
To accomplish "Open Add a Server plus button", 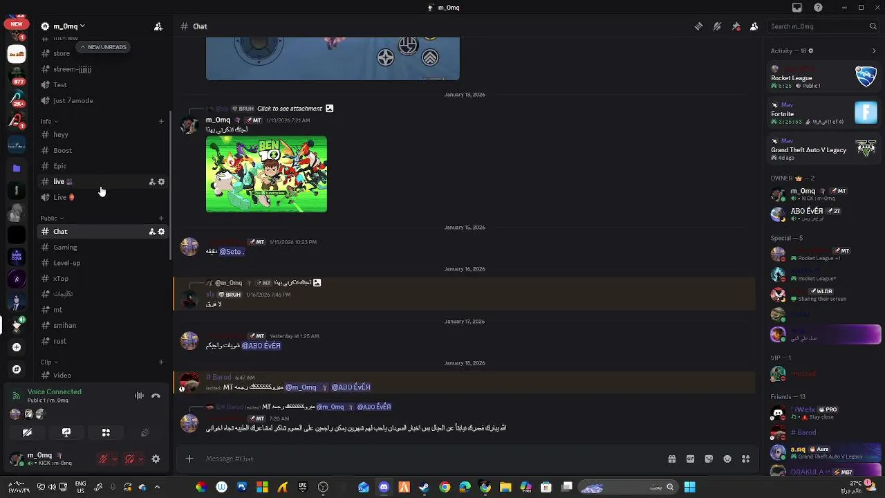I will 17,347.
